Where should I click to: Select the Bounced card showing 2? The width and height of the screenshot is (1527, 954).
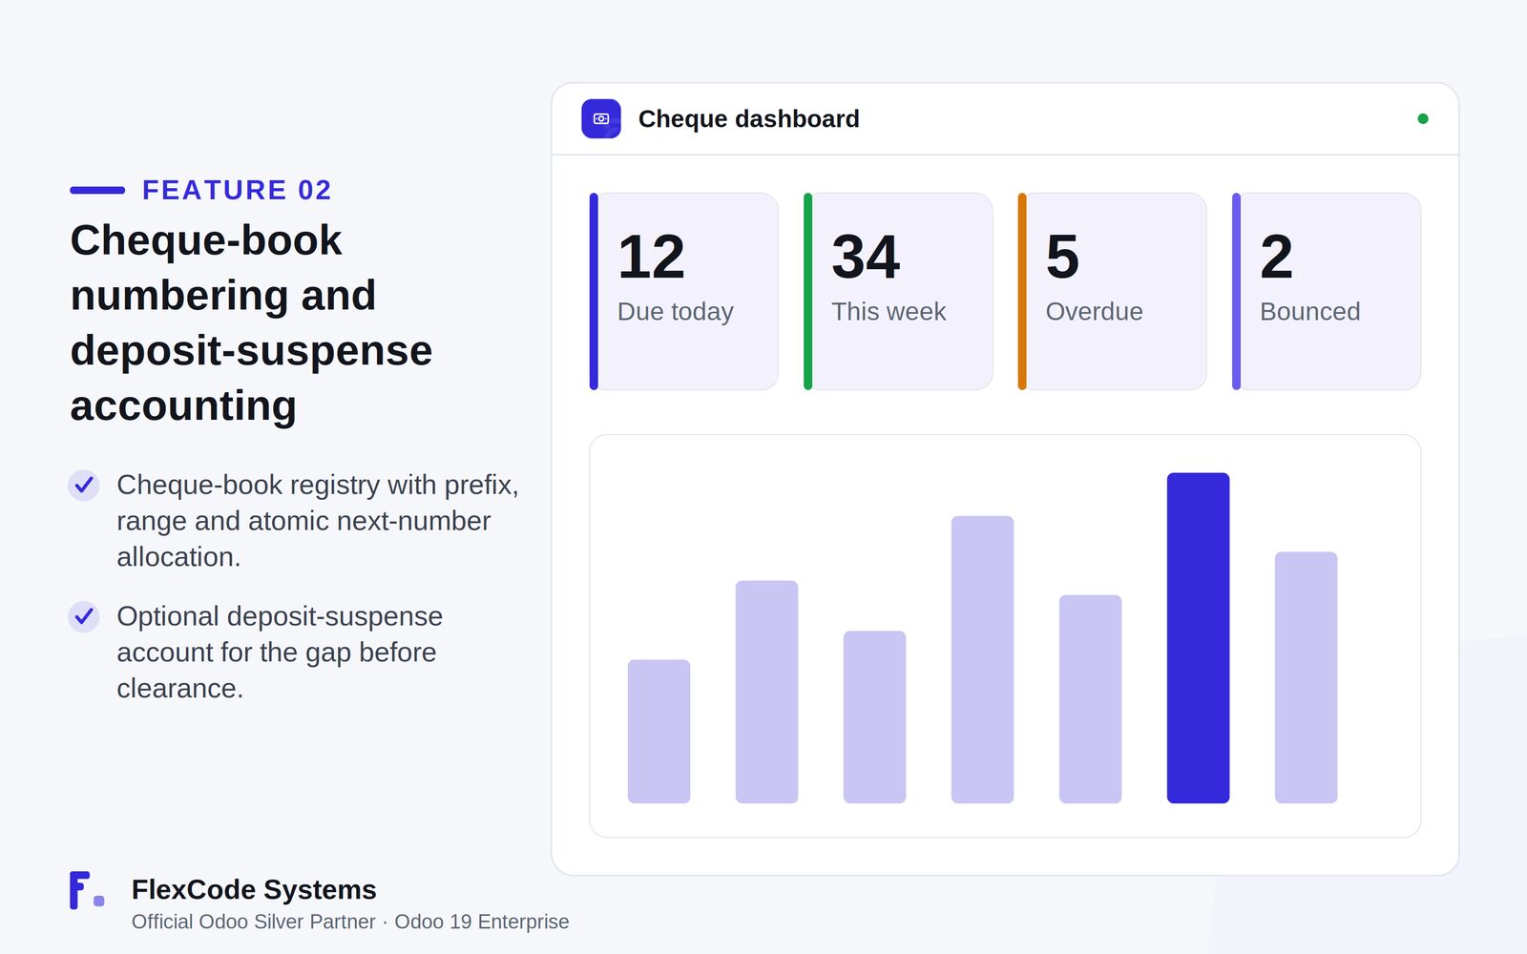click(x=1327, y=291)
